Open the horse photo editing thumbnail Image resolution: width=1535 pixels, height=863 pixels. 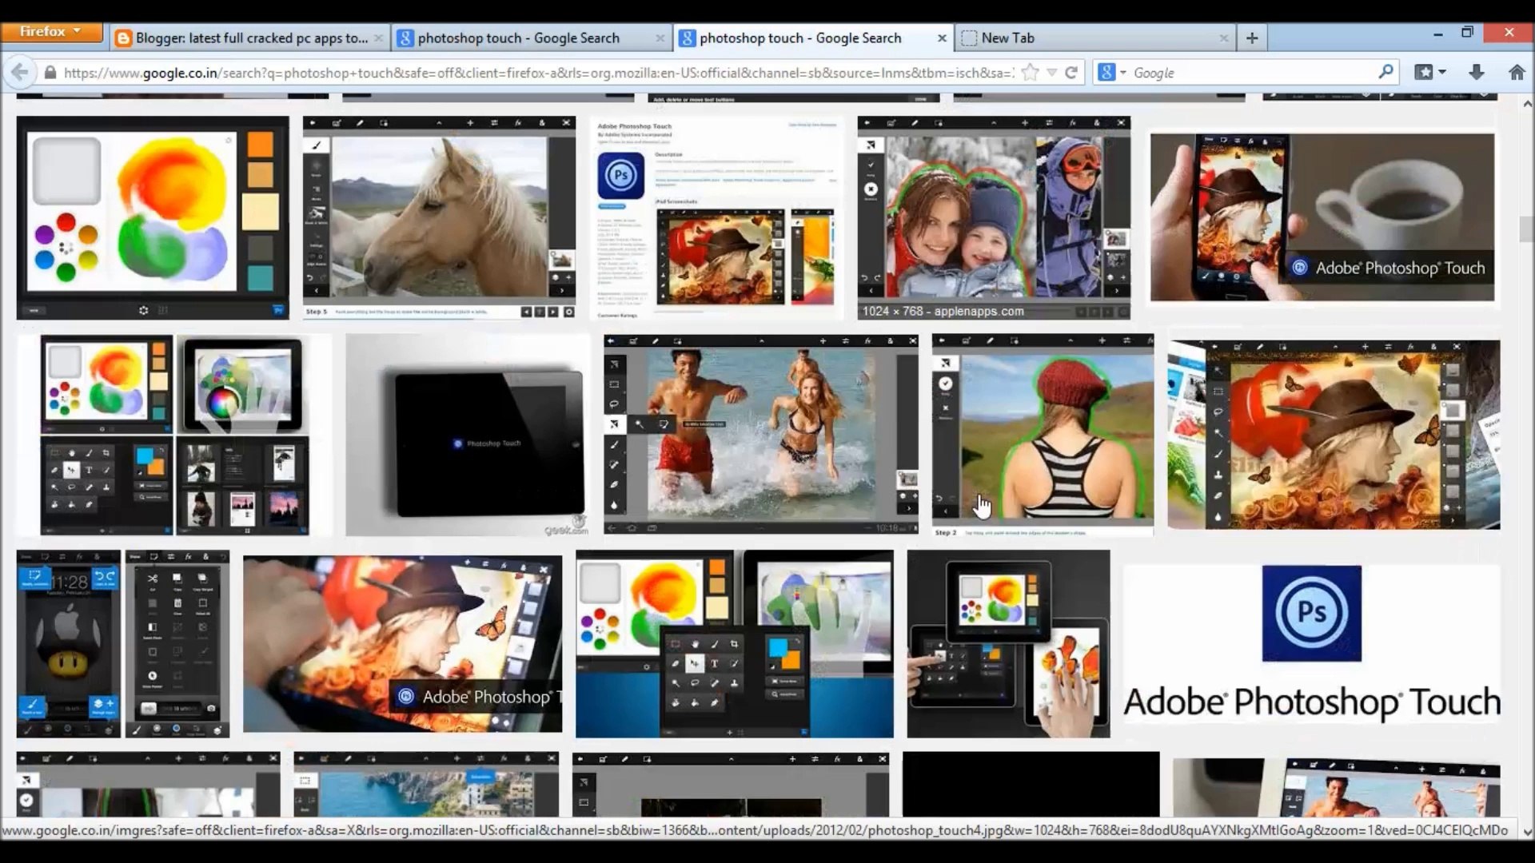click(x=439, y=217)
